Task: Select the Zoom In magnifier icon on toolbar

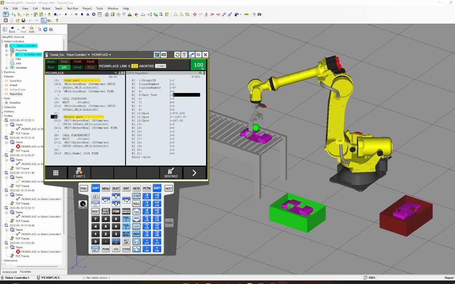Action: 175,15
